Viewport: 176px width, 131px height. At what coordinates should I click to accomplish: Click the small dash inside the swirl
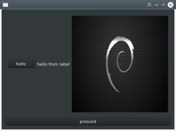[120, 64]
